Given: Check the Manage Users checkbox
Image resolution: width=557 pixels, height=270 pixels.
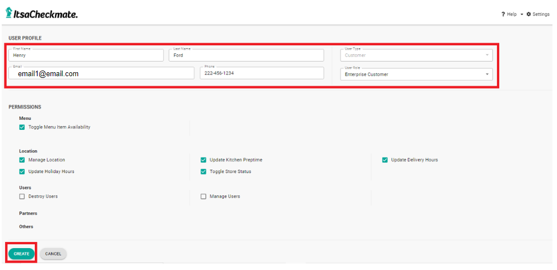Looking at the screenshot, I should click(x=204, y=197).
